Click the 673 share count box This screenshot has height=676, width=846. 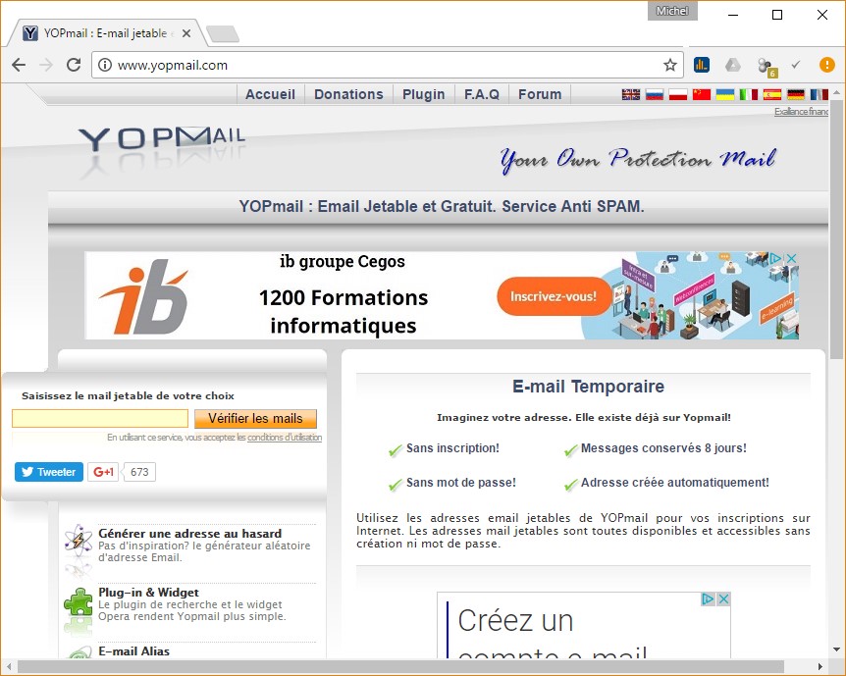point(139,472)
